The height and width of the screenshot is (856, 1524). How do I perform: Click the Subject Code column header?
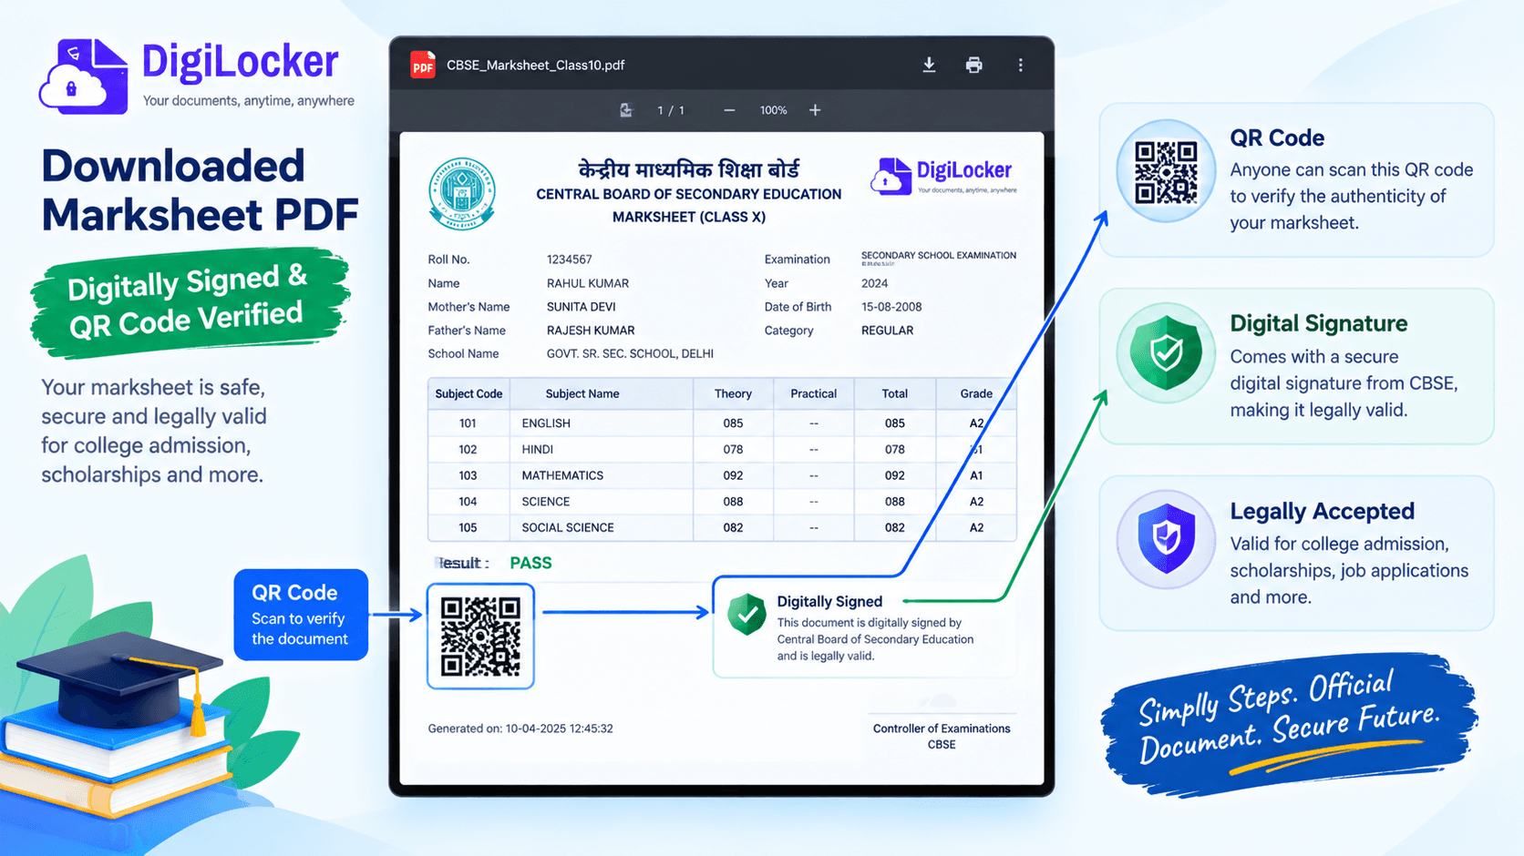tap(469, 393)
